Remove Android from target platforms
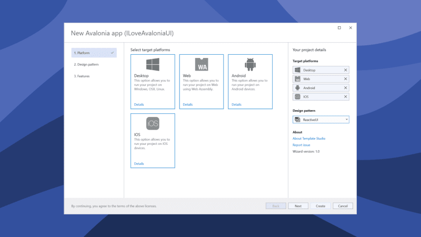Screen dimensions: 421x237 [x=345, y=88]
